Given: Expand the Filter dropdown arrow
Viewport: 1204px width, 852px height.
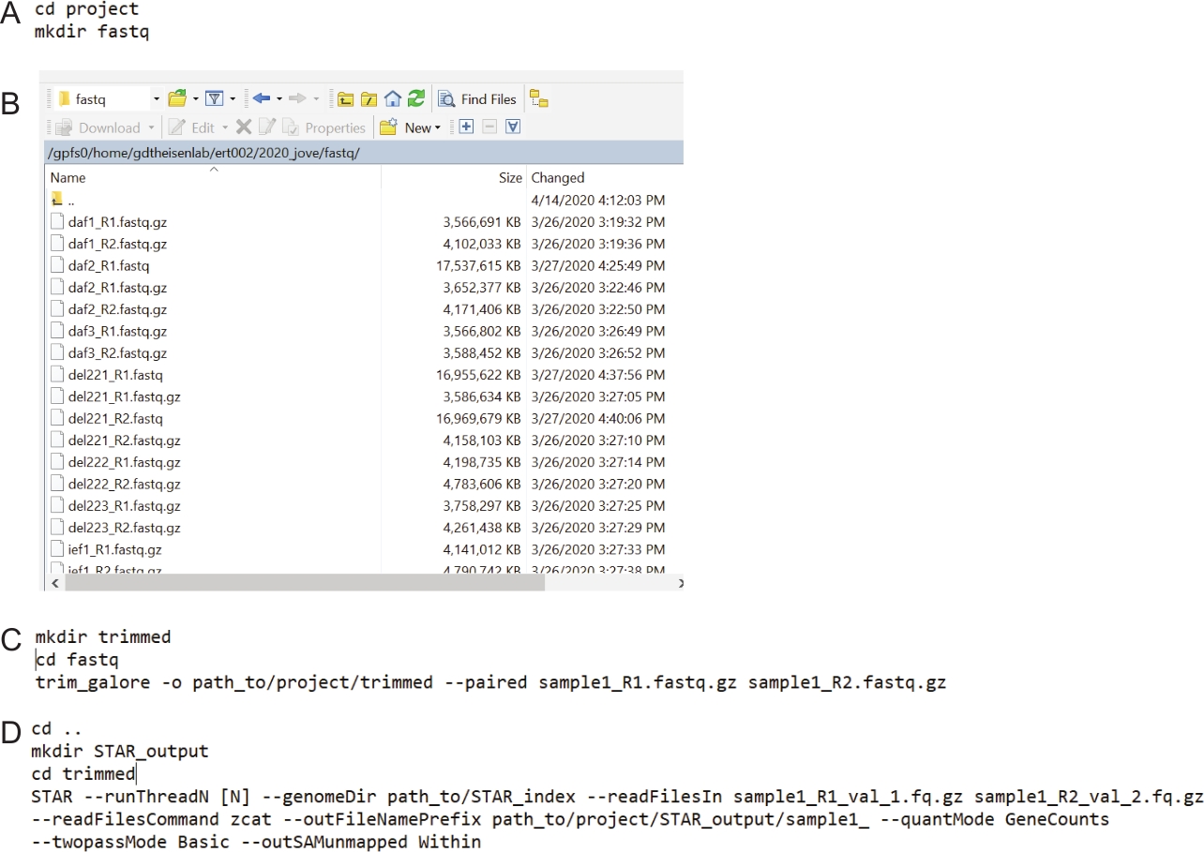Looking at the screenshot, I should [x=233, y=98].
